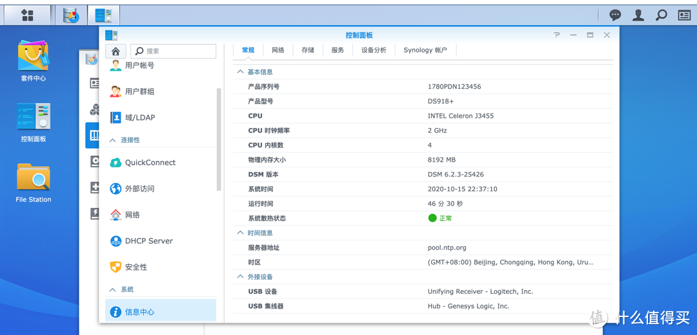Image resolution: width=697 pixels, height=335 pixels.
Task: Click model value DS918+
Action: point(441,101)
